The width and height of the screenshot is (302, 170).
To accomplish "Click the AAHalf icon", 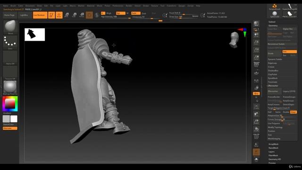I will point(256,58).
